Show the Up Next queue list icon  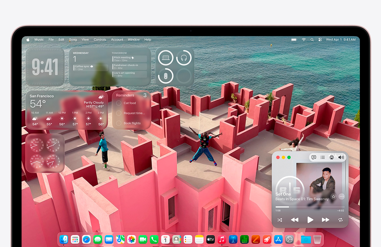pyautogui.click(x=323, y=158)
